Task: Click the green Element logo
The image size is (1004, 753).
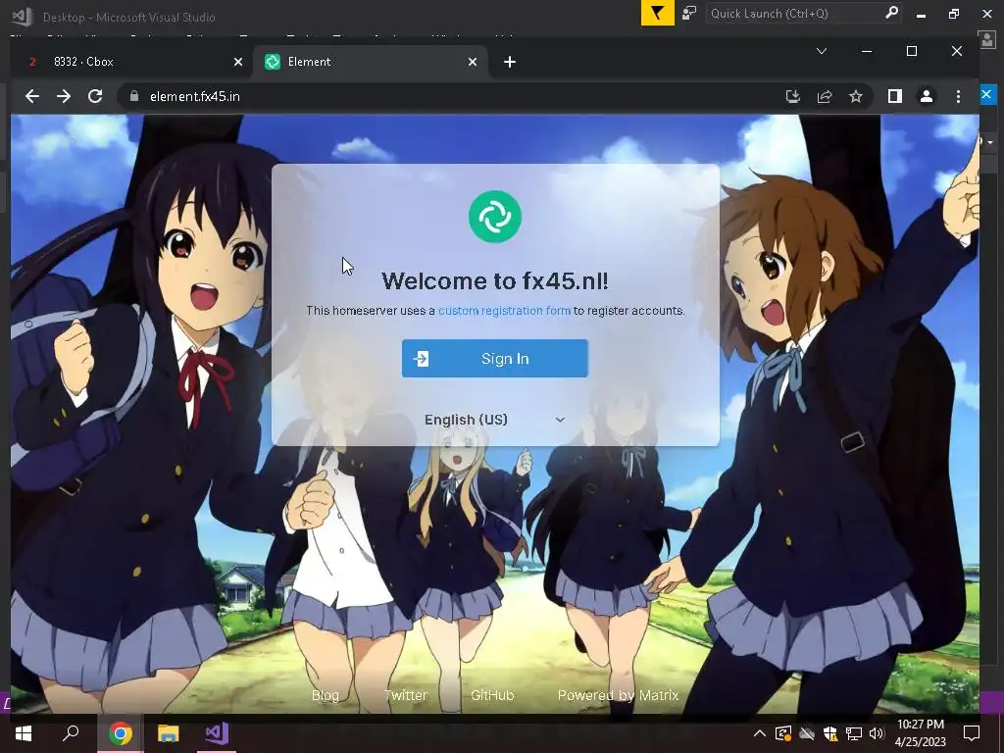Action: click(x=495, y=217)
